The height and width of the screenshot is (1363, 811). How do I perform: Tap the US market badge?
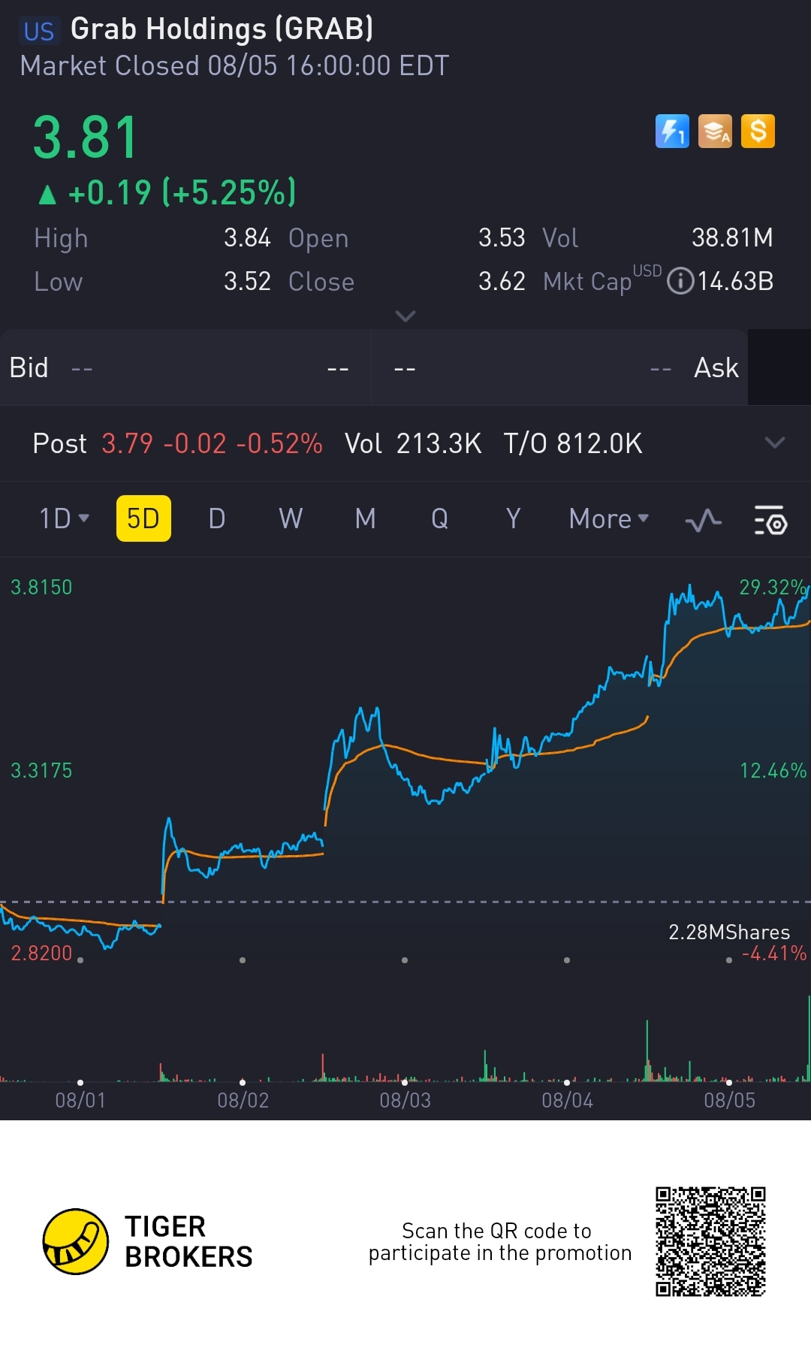39,31
